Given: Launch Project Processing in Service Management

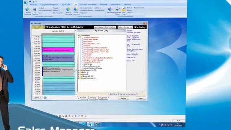Looking at the screenshot, I should pyautogui.click(x=68, y=11).
